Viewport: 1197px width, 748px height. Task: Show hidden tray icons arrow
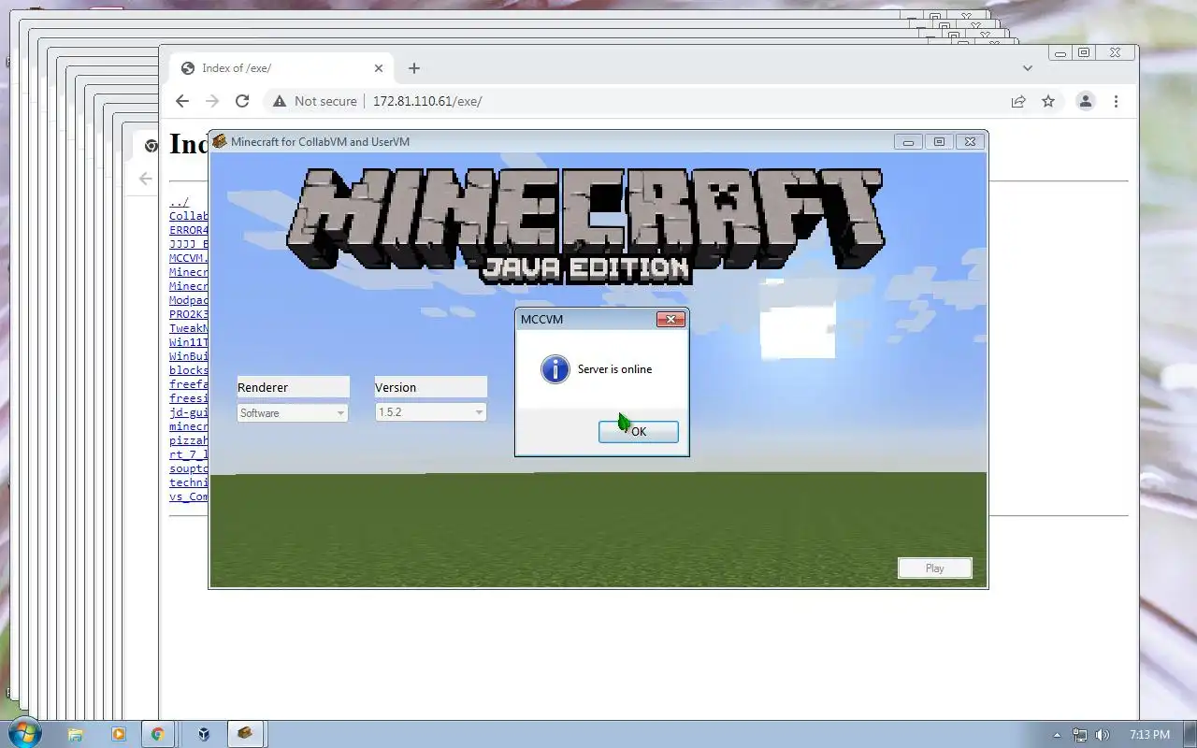1058,735
